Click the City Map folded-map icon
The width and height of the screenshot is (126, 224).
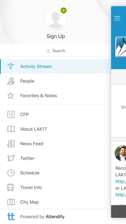click(11, 202)
